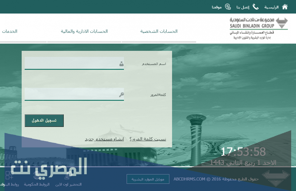
Task: Click the نسيت كلمة المرور؟ link
Action: pos(148,139)
